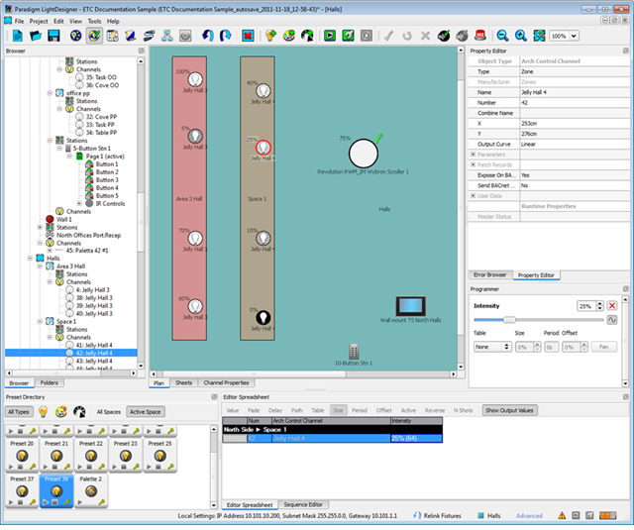Open the Table None dropdown in Programmer

[492, 347]
